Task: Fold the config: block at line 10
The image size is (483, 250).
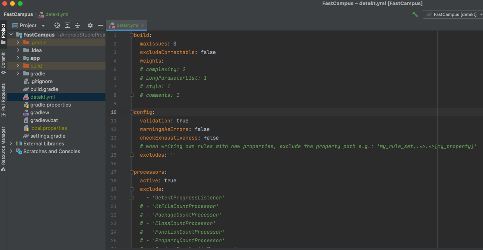Action: (132, 112)
